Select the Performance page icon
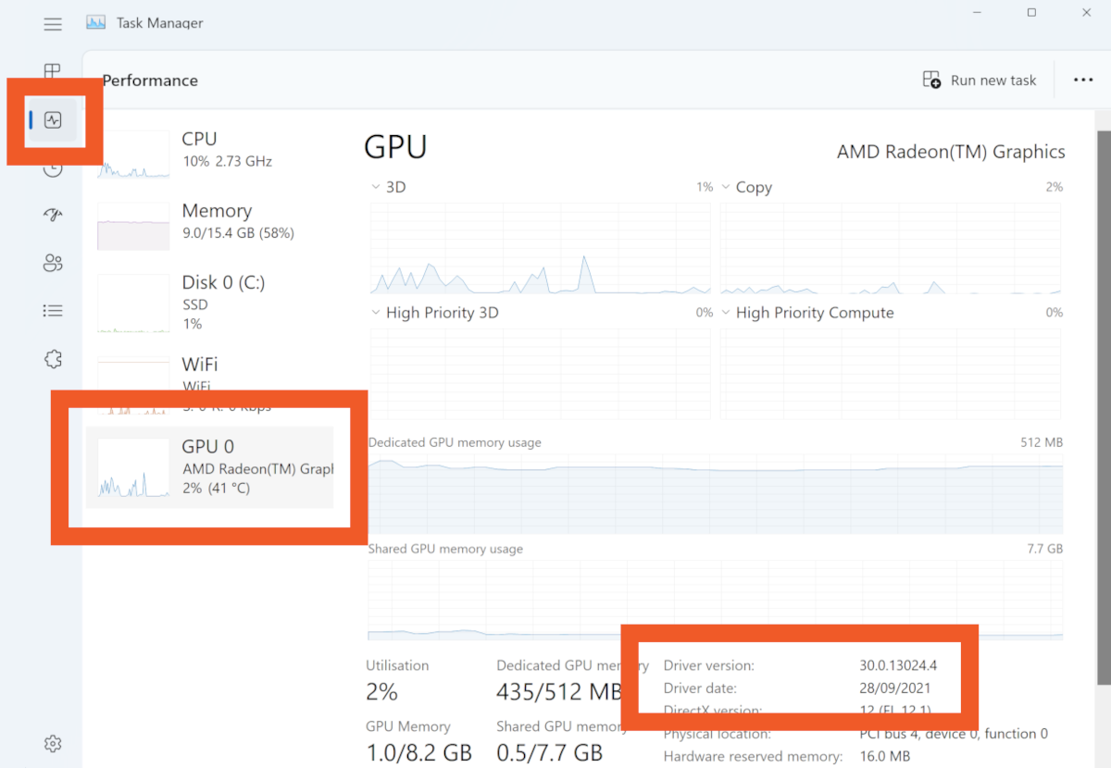Image resolution: width=1111 pixels, height=768 pixels. point(53,120)
